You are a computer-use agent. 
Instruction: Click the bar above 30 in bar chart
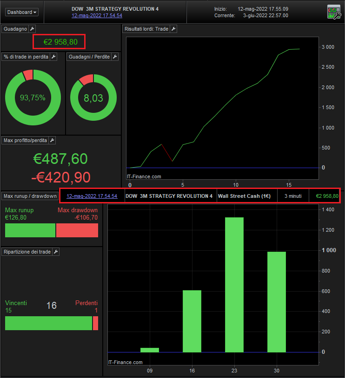pyautogui.click(x=277, y=302)
